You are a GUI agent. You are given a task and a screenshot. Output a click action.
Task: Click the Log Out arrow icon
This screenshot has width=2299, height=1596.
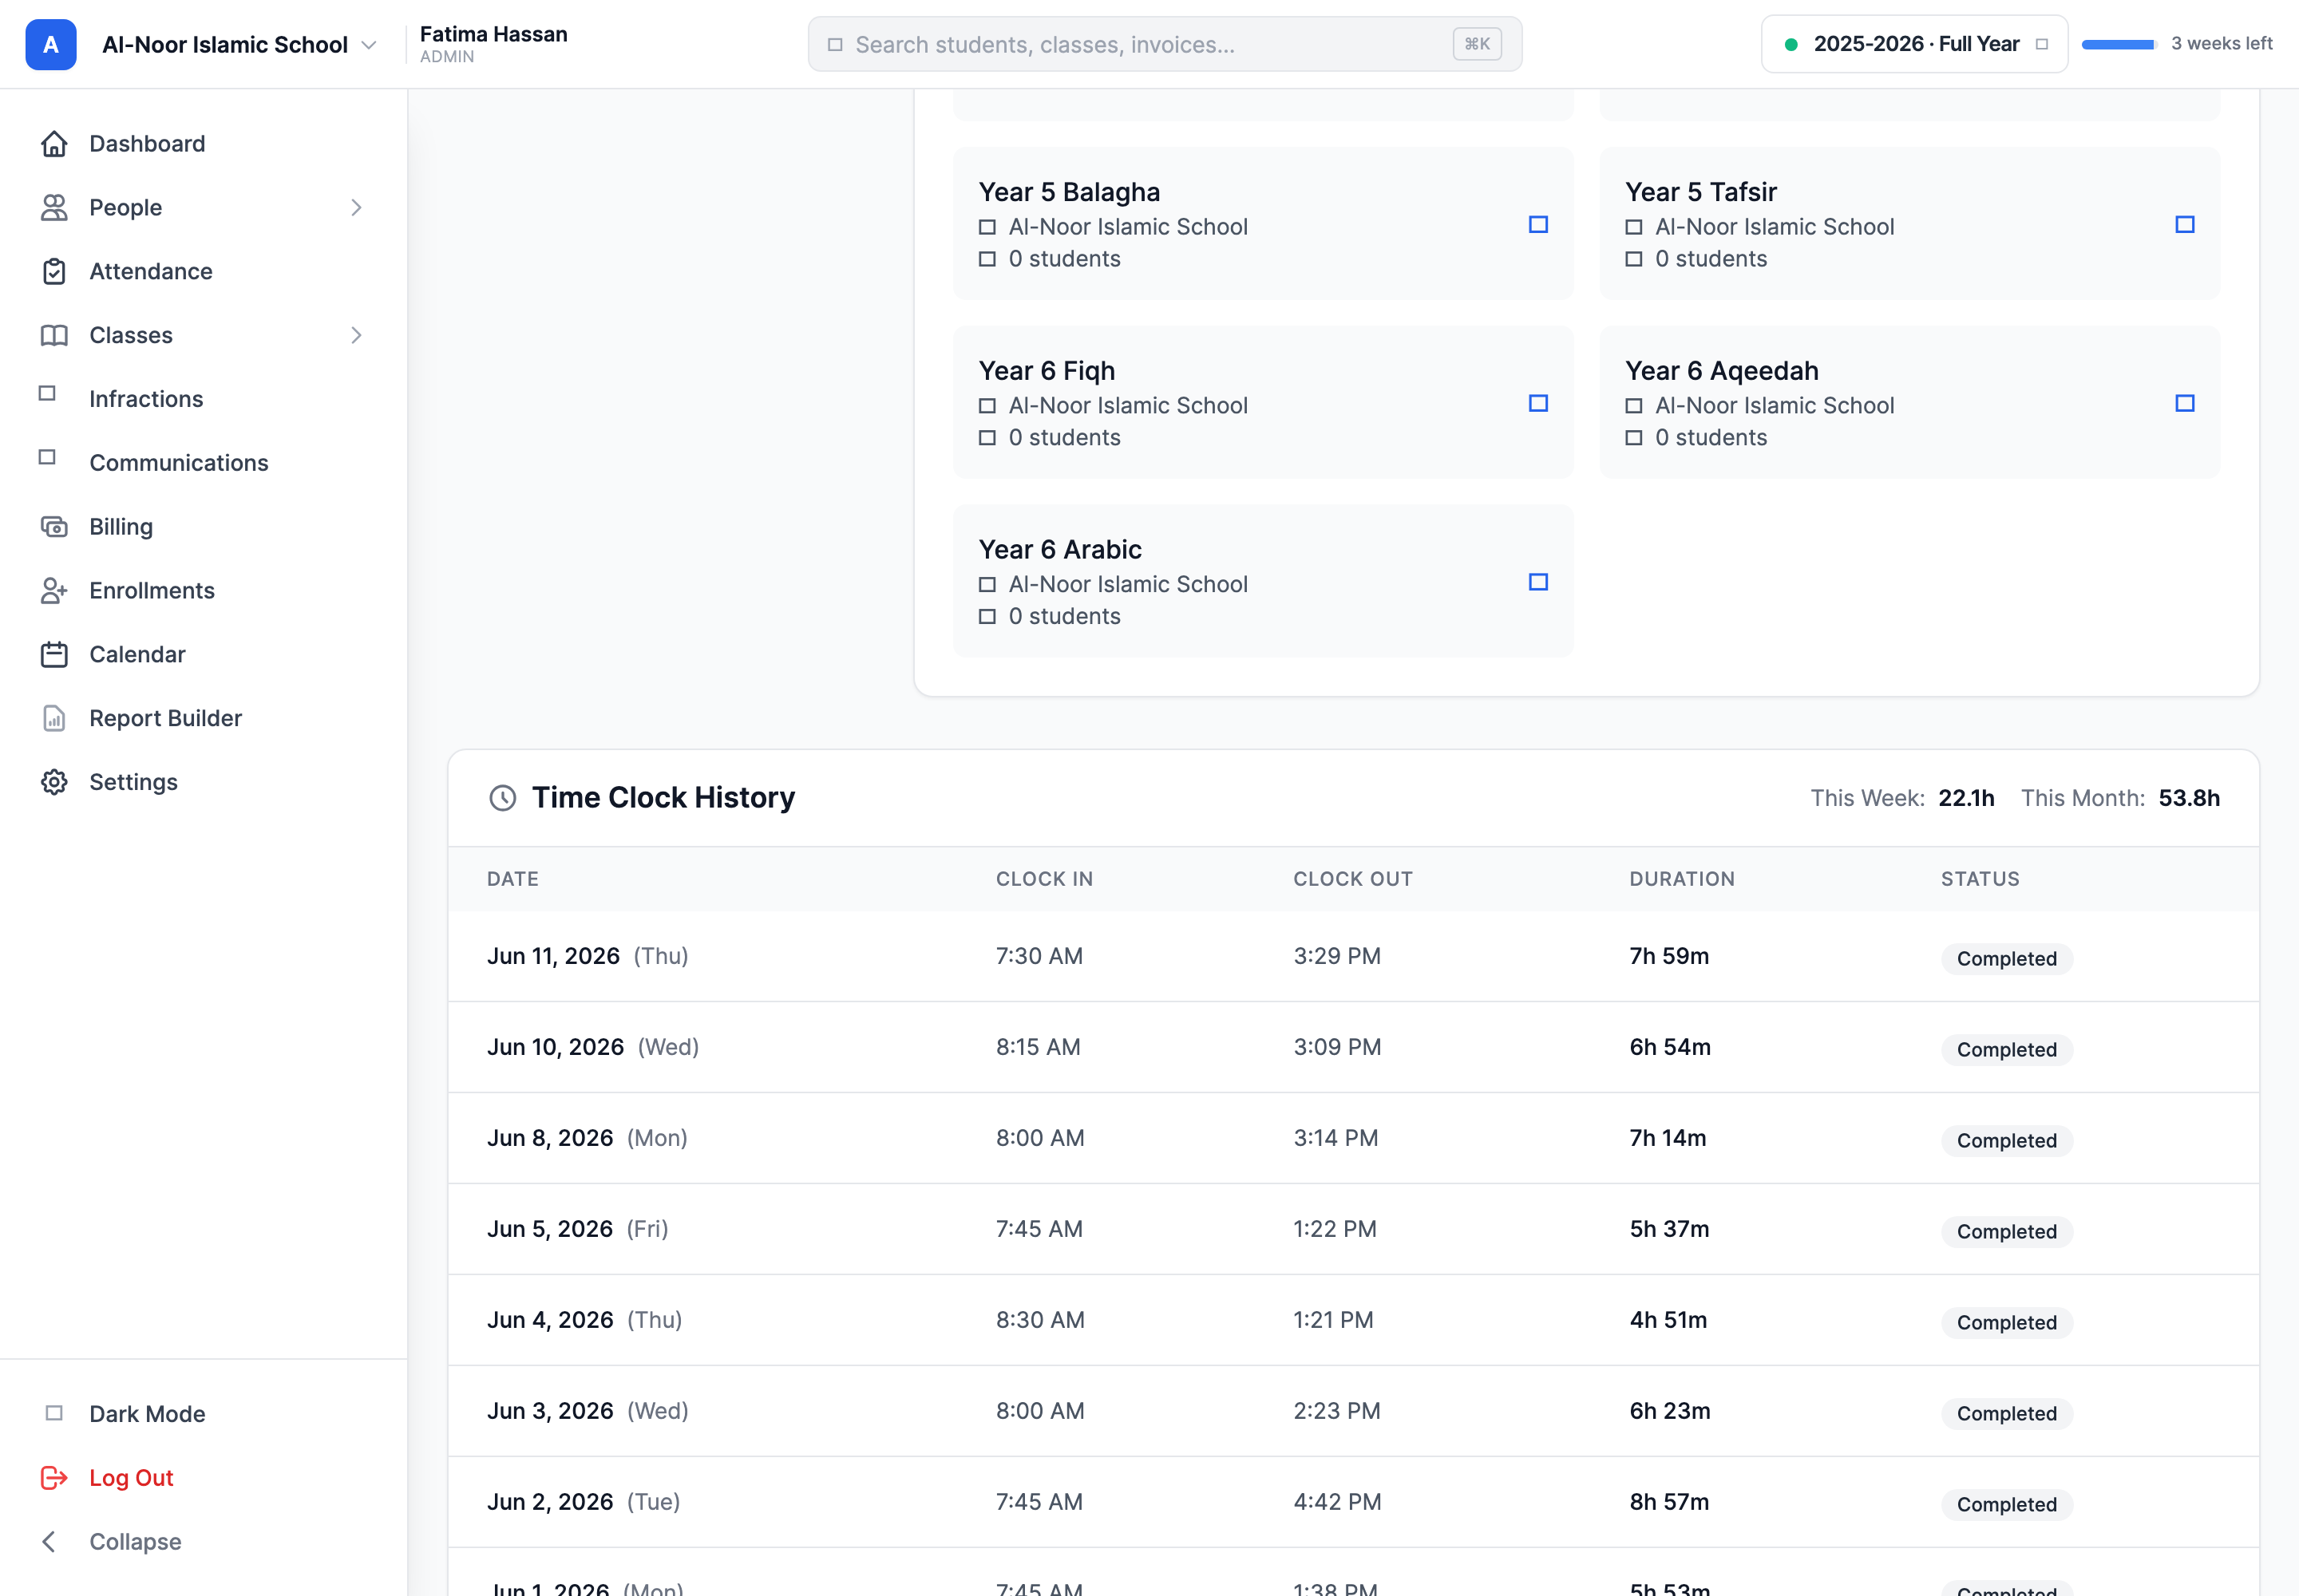tap(54, 1479)
